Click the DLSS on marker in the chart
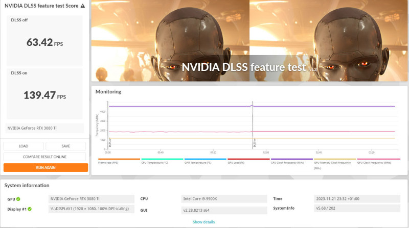Viewport: 409px width, 228px height. pos(255,143)
